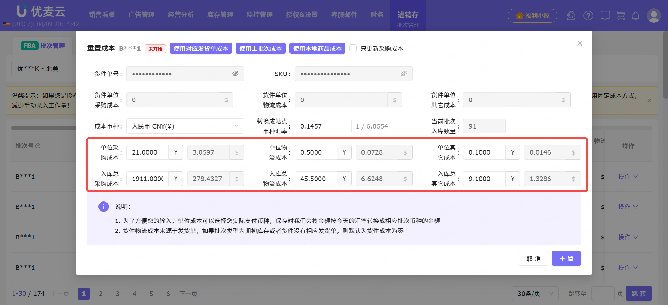Screen dimensions: 668x305
Task: Open the help question mark icon
Action: pyautogui.click(x=588, y=16)
